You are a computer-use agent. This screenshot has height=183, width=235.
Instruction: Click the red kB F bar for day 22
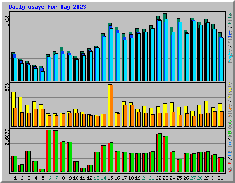coord(157,153)
